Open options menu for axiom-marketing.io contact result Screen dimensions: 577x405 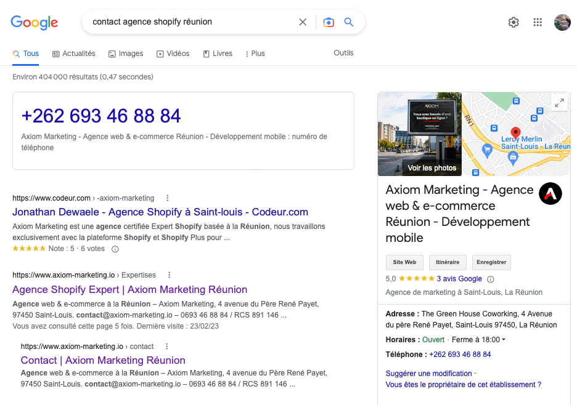tap(166, 346)
